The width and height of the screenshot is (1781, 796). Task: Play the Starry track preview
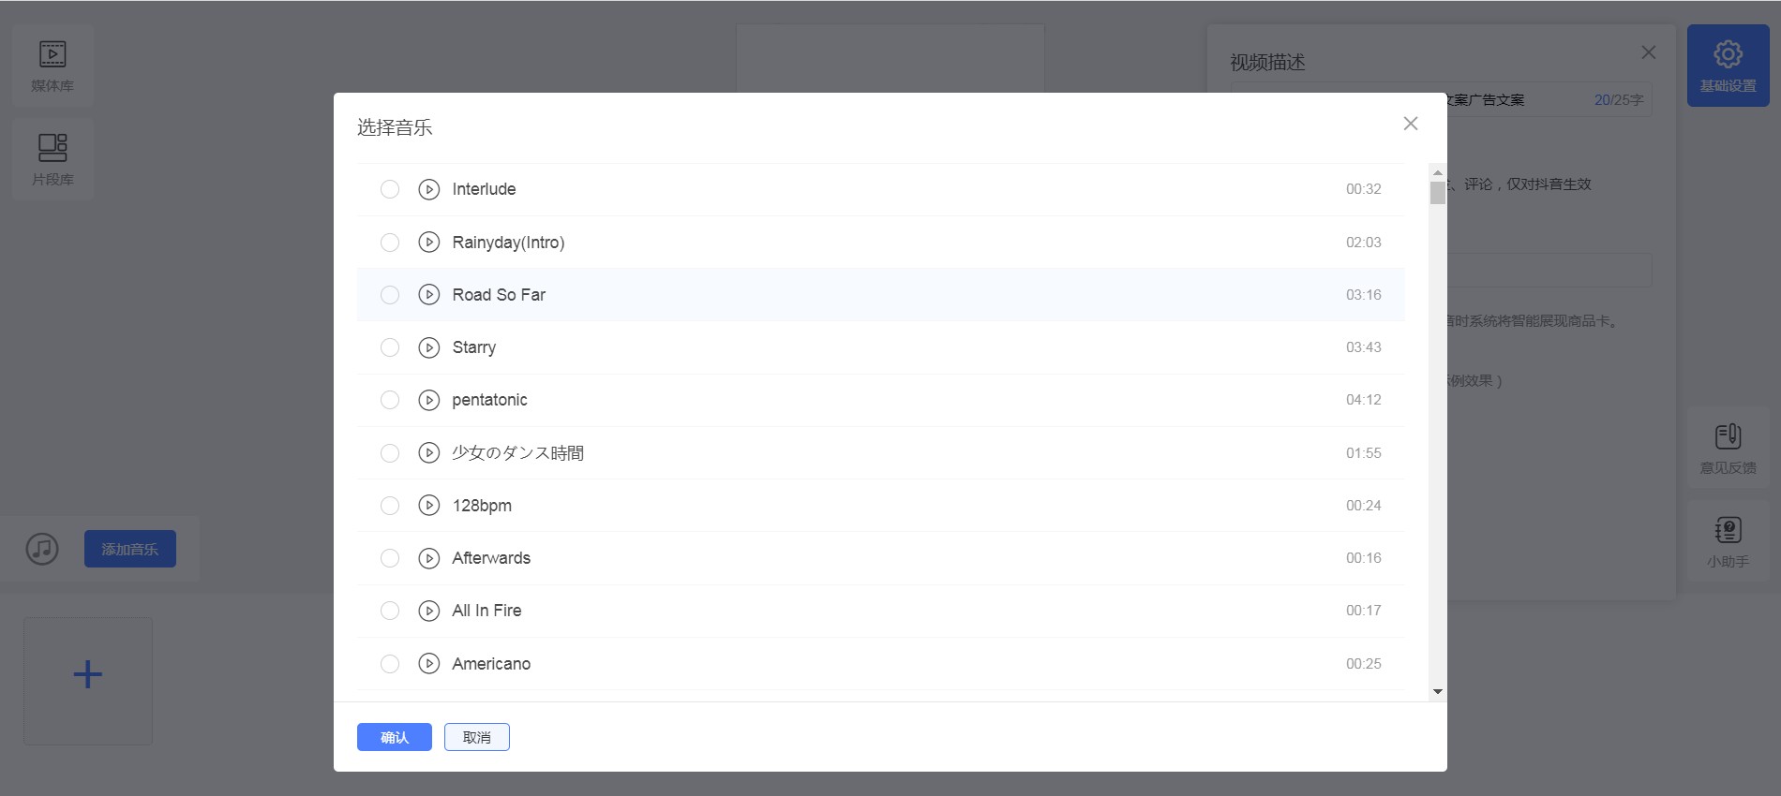click(x=428, y=347)
